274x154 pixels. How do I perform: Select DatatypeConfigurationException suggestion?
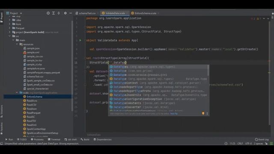(x=158, y=99)
